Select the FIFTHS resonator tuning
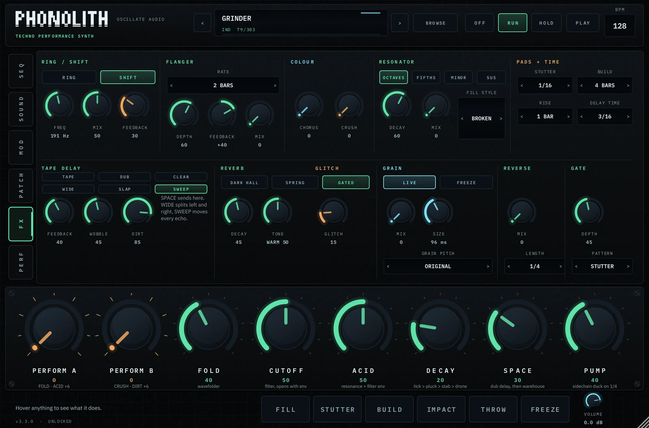This screenshot has height=428, width=649. pos(426,77)
